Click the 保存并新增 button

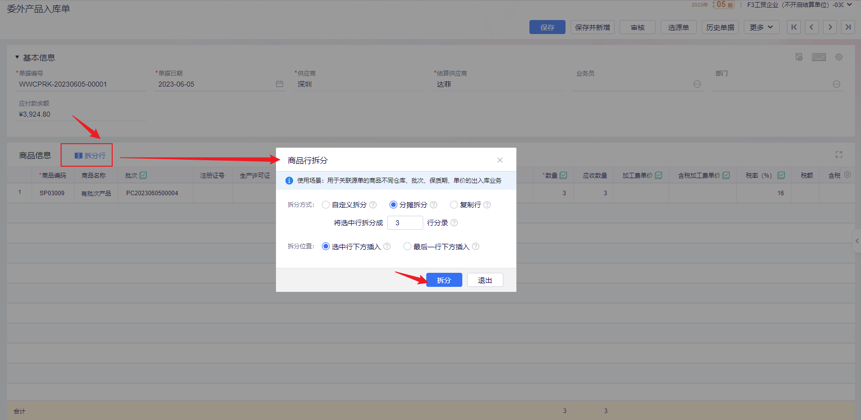coord(593,27)
